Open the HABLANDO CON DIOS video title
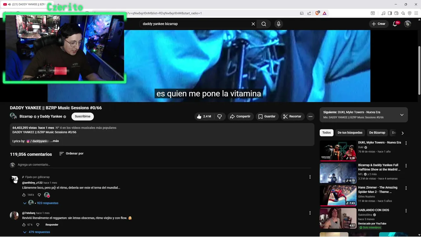 (374, 210)
